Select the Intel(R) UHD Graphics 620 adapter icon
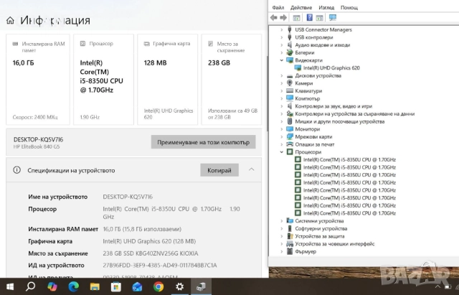 point(298,67)
